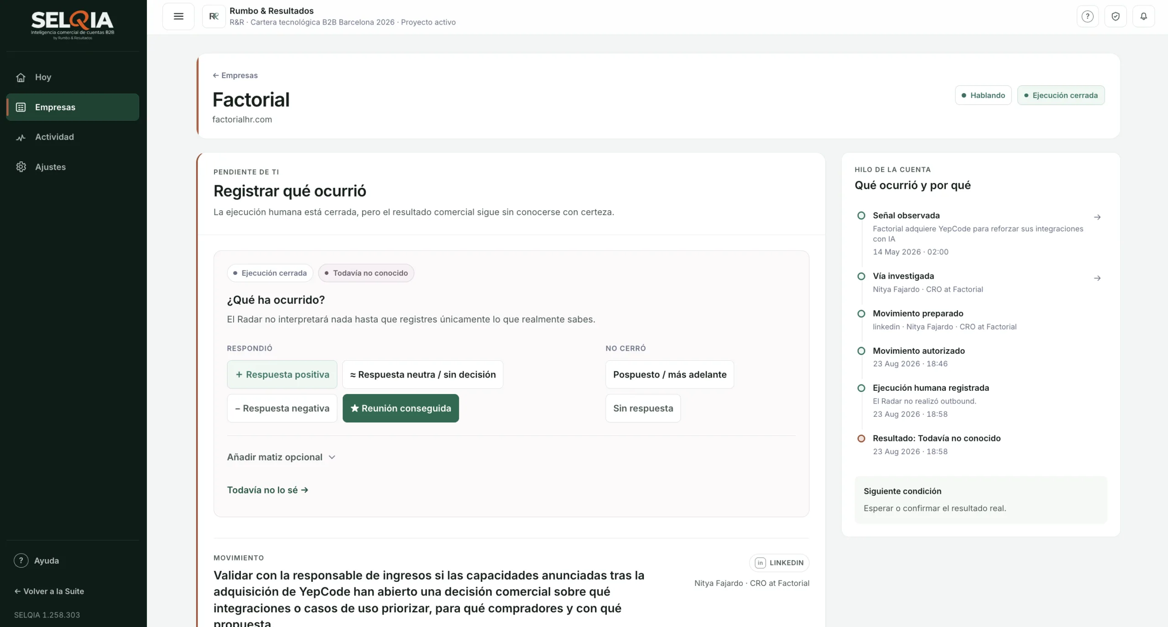
Task: Open Ayuda at sidebar bottom
Action: tap(36, 560)
